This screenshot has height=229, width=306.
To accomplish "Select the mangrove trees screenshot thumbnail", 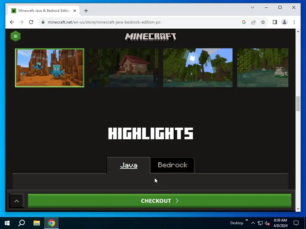I will [198, 68].
